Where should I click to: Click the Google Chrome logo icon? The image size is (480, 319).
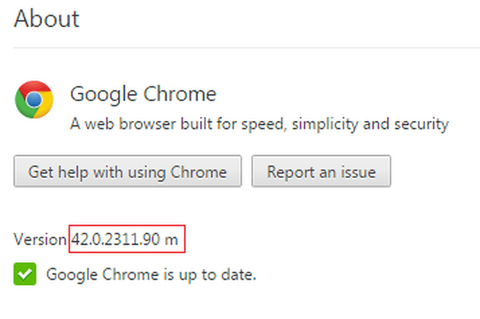point(34,101)
